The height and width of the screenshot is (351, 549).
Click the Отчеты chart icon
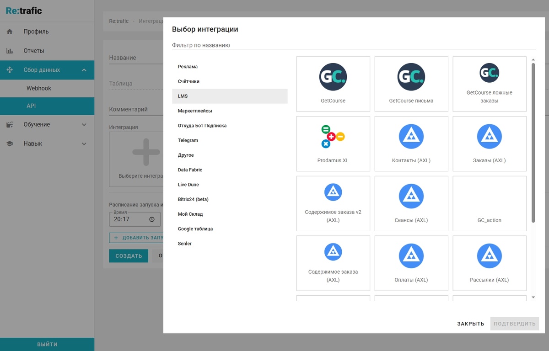pyautogui.click(x=10, y=51)
